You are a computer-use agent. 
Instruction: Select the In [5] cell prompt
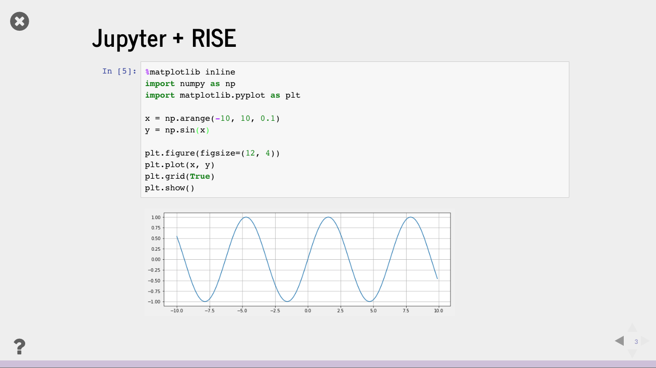(119, 71)
